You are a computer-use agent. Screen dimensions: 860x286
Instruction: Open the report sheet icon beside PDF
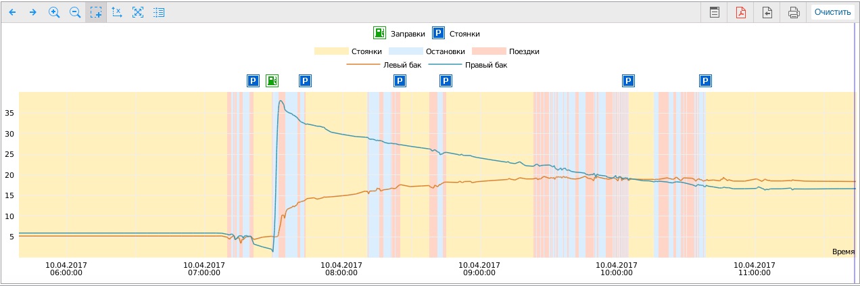[x=714, y=12]
